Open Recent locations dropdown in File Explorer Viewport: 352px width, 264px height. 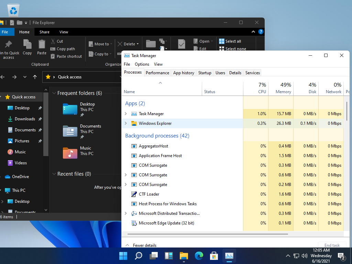tap(25, 77)
